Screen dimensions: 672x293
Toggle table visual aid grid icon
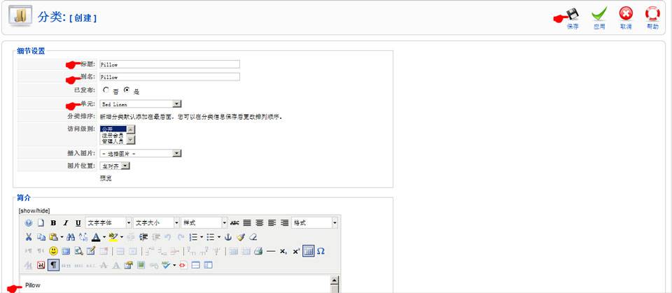308,251
